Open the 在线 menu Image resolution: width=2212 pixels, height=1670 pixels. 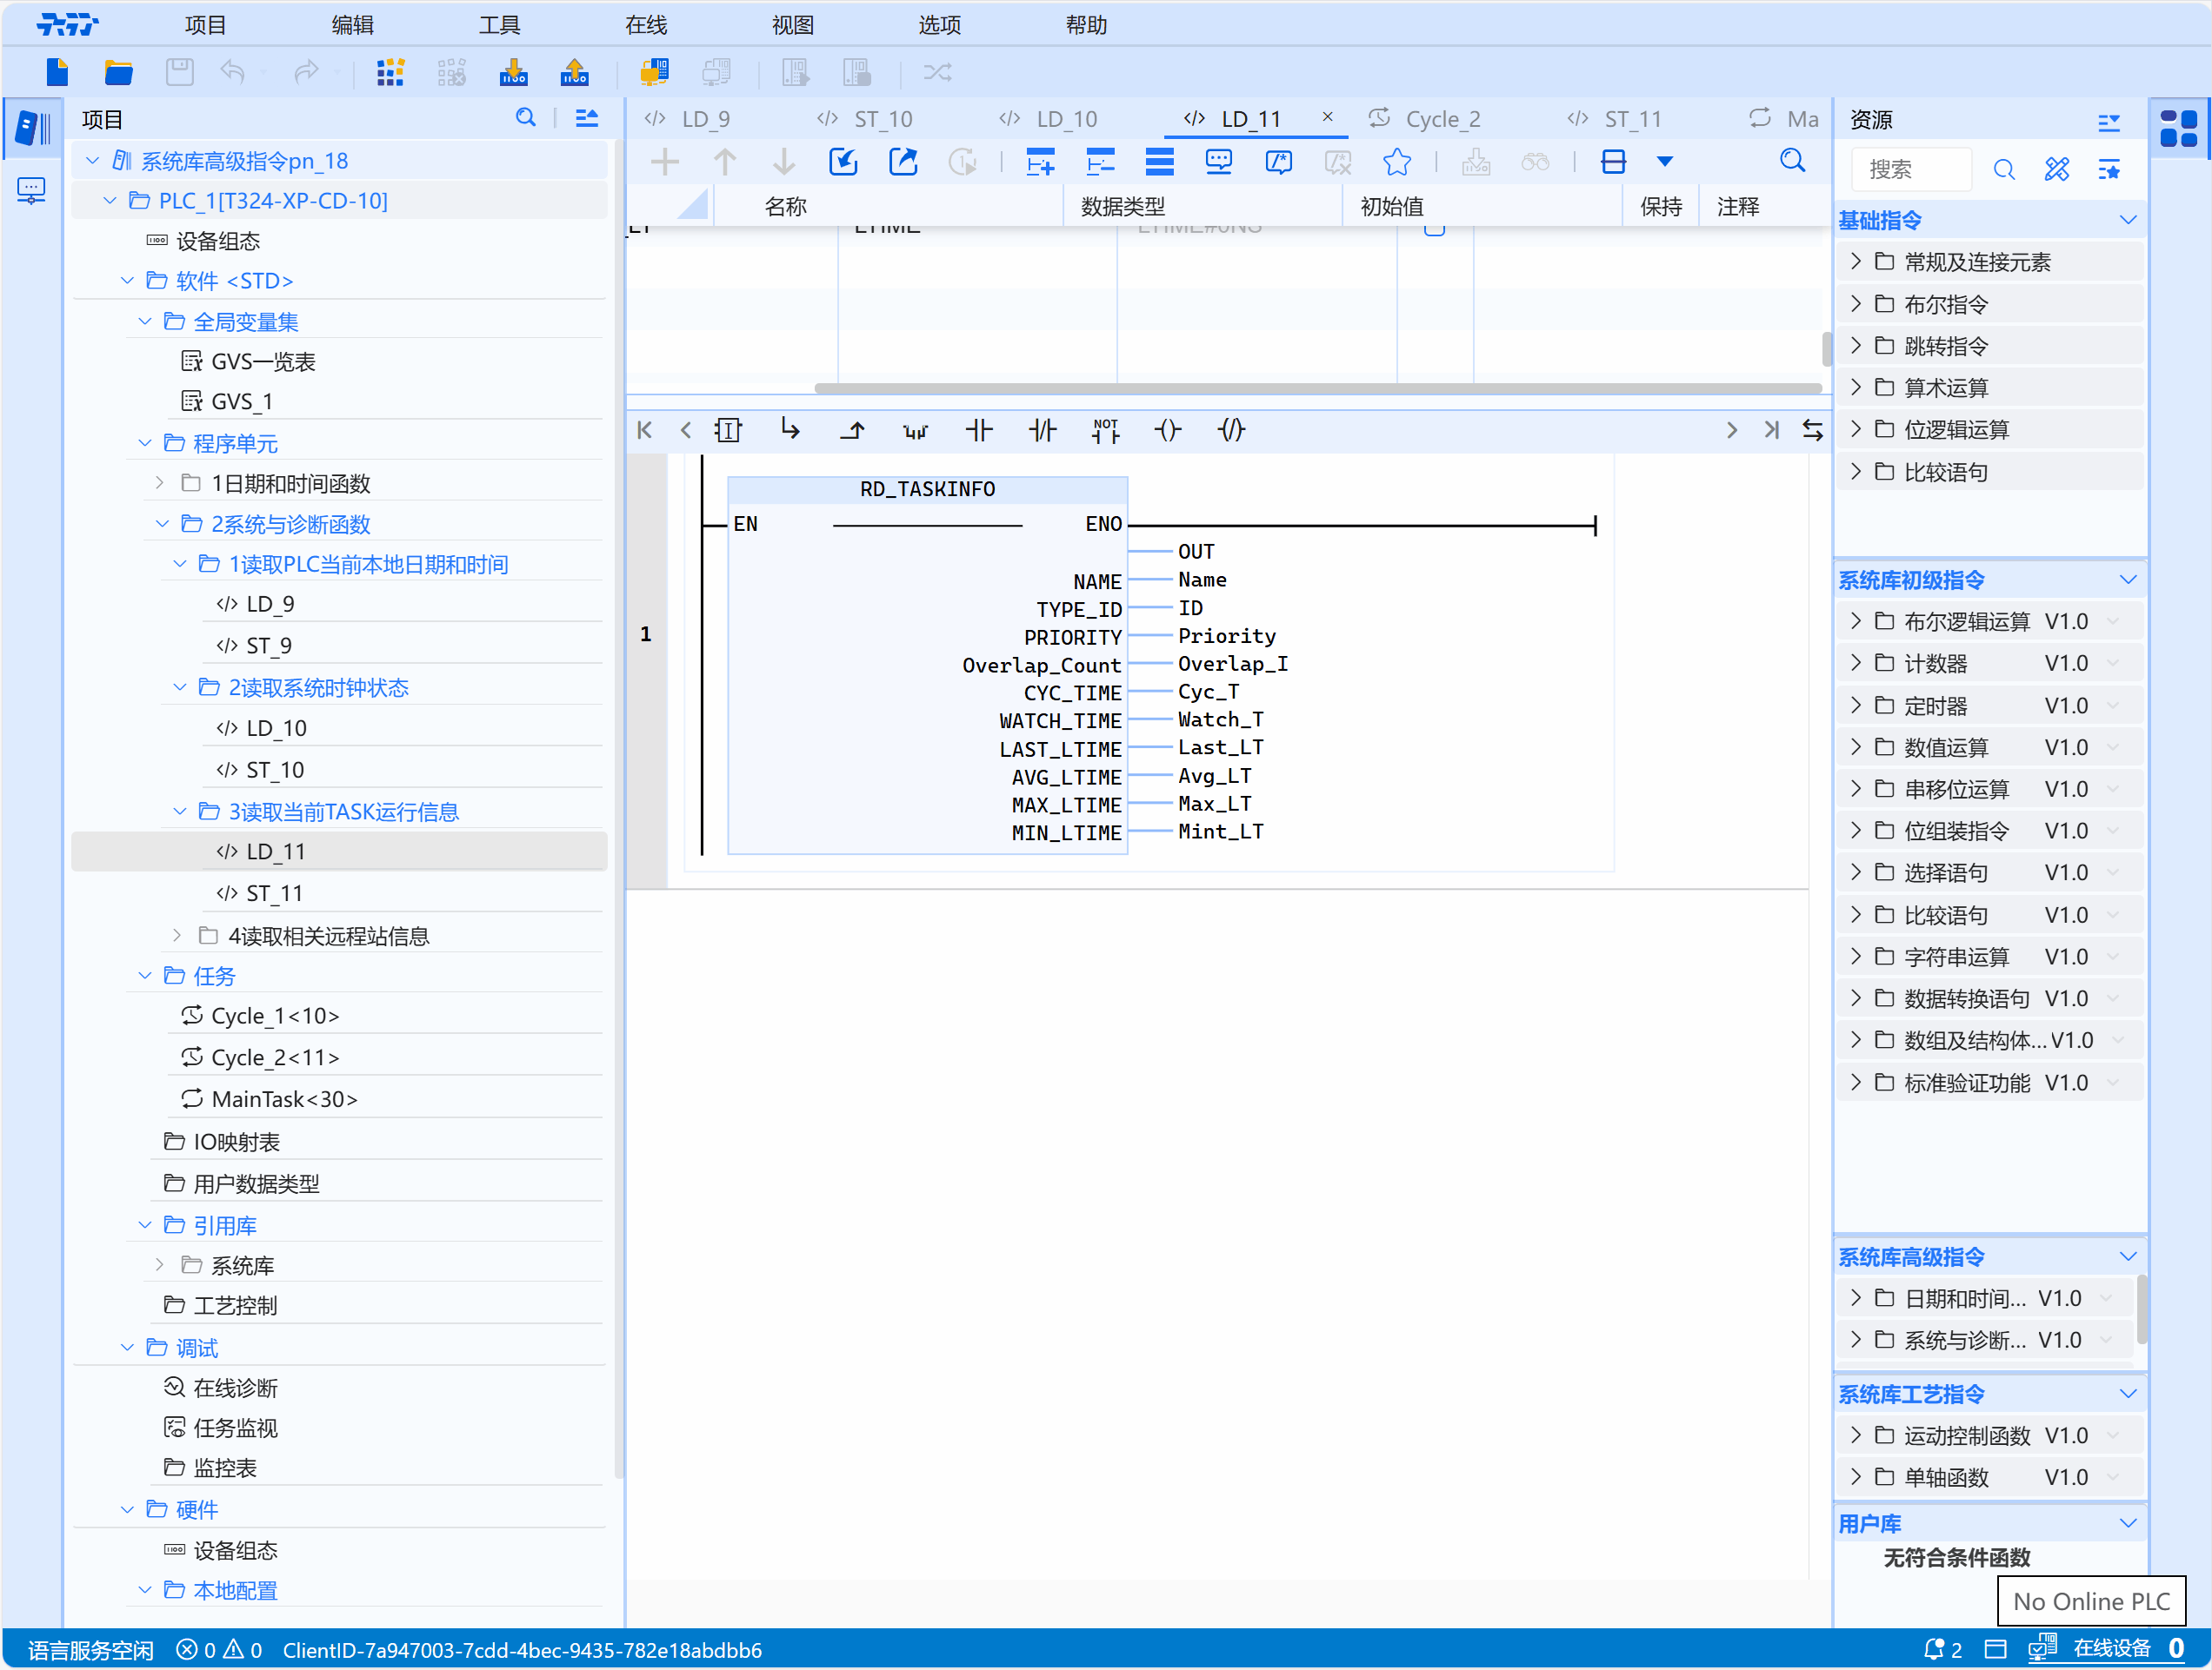tap(645, 25)
